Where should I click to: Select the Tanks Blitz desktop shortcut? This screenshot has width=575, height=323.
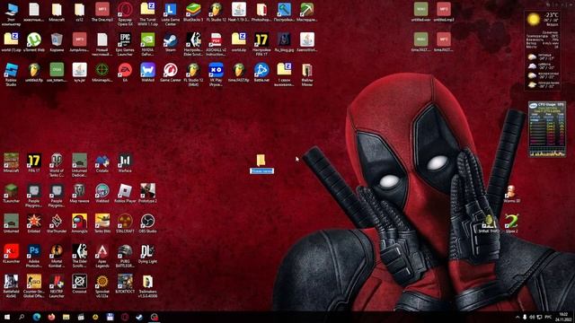(x=102, y=223)
